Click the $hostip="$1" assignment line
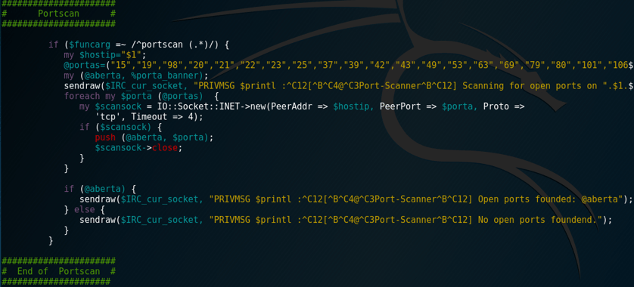Screen dimensions: 634x287 click(x=104, y=54)
